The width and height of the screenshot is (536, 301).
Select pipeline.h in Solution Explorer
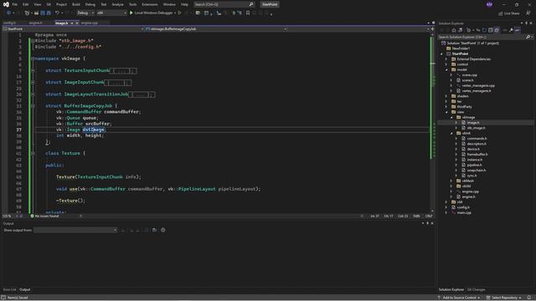[x=475, y=165]
